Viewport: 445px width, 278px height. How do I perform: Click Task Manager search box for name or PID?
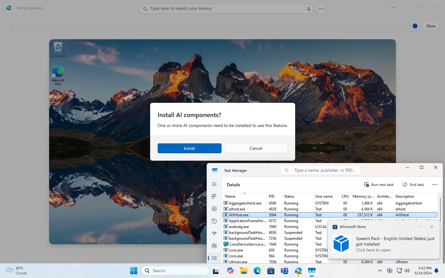pyautogui.click(x=320, y=170)
